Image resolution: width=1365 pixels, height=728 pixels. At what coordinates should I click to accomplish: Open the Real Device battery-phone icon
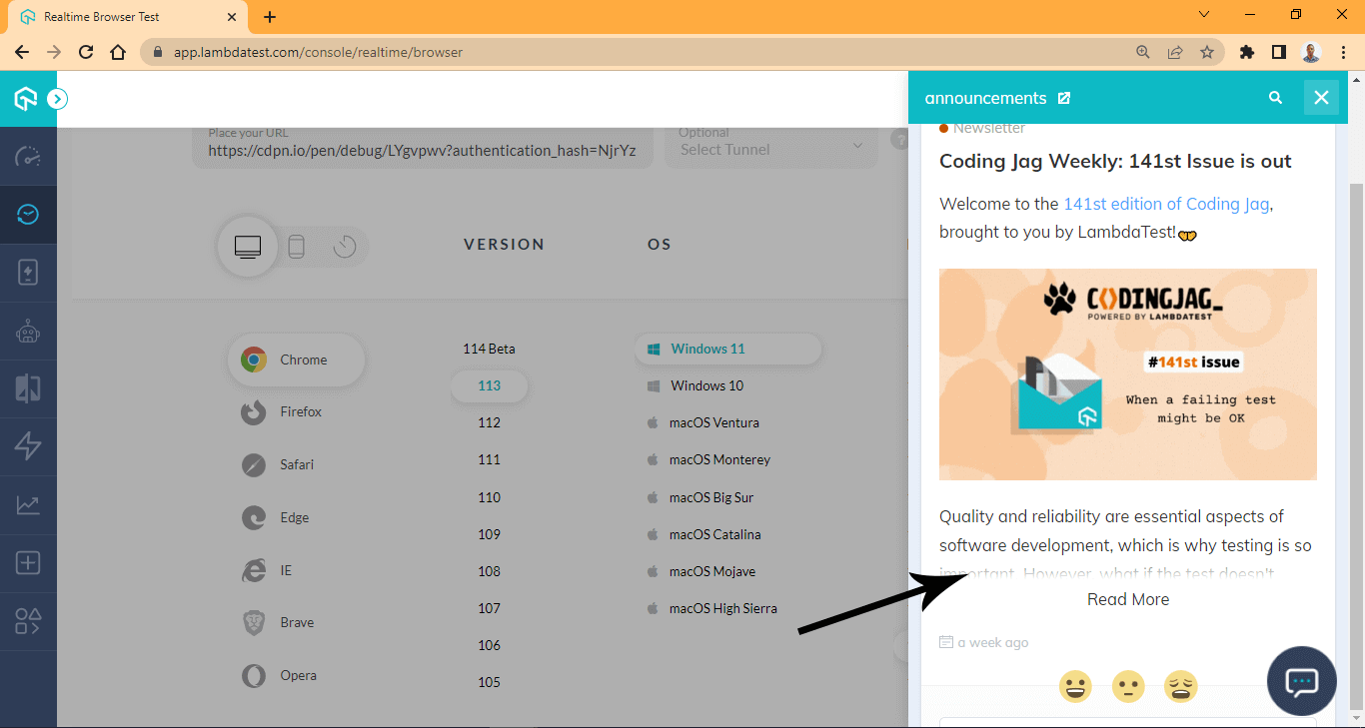pyautogui.click(x=28, y=273)
